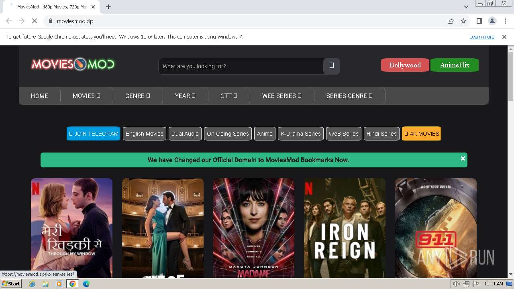This screenshot has width=514, height=289.
Task: Click the page vertical scrollbar thumb
Action: [511, 76]
